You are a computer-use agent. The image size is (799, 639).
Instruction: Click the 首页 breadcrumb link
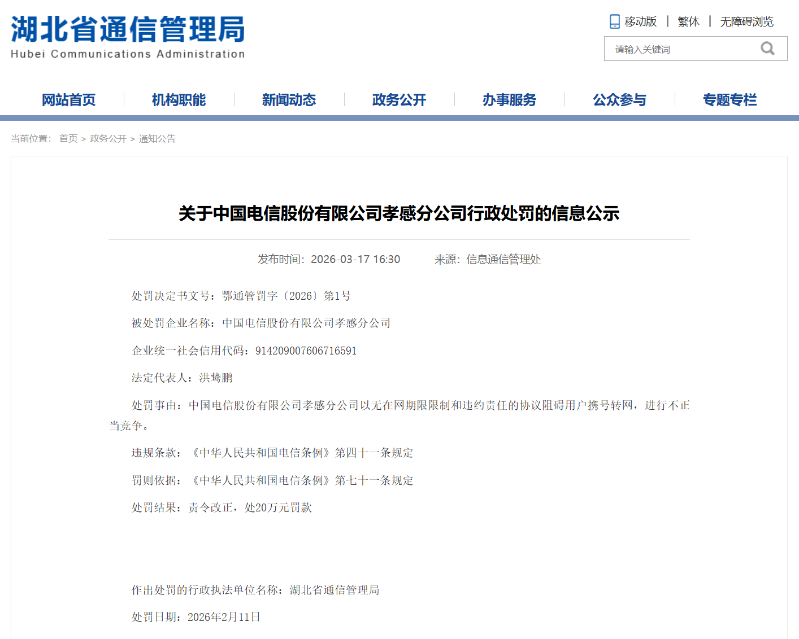pos(68,139)
